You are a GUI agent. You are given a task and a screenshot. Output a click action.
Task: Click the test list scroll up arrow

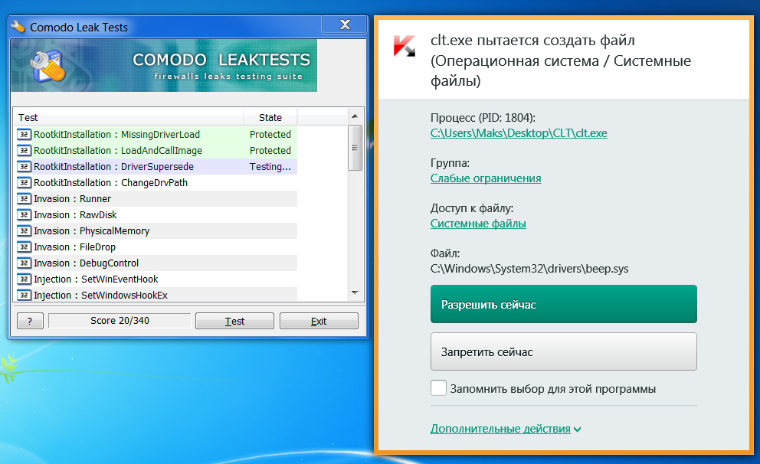[x=355, y=116]
